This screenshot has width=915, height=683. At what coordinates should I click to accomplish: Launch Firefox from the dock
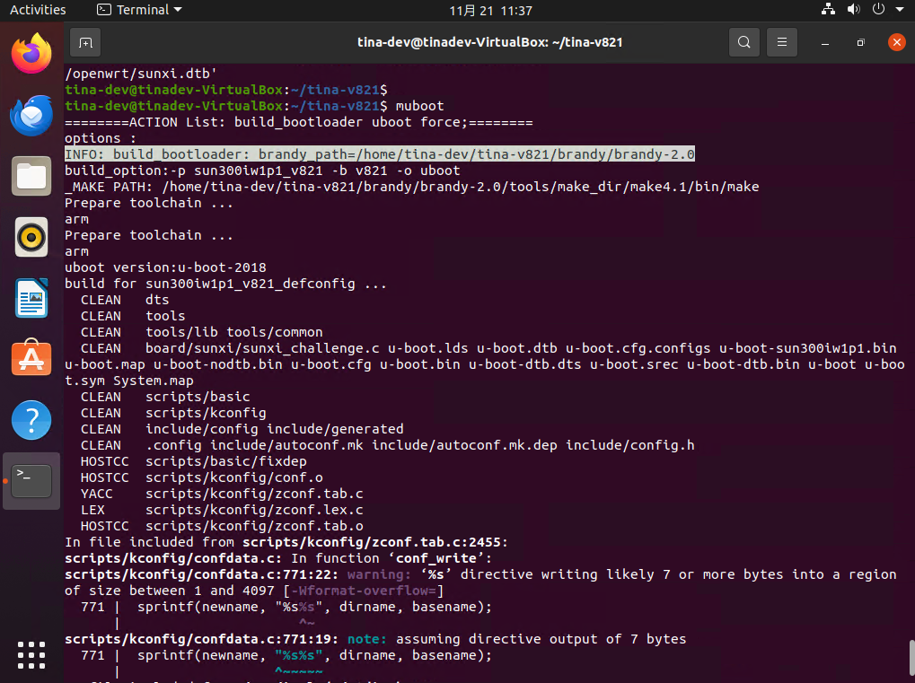click(31, 54)
